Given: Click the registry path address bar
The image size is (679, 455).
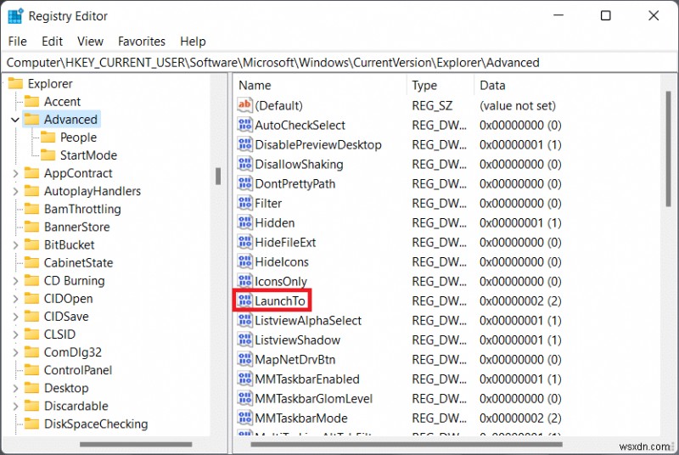Looking at the screenshot, I should [339, 62].
